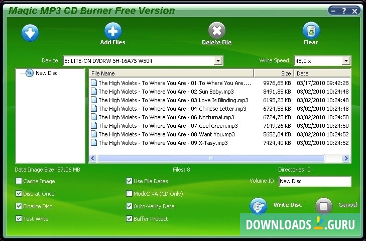Open the Write Speed dropdown
The image size is (366, 241).
(346, 61)
